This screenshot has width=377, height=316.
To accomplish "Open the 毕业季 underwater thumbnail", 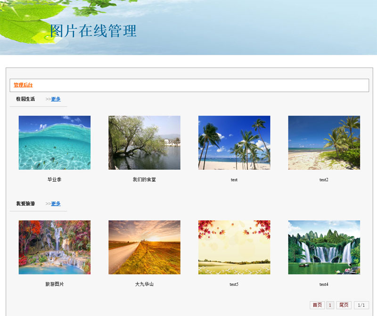I will coord(55,143).
